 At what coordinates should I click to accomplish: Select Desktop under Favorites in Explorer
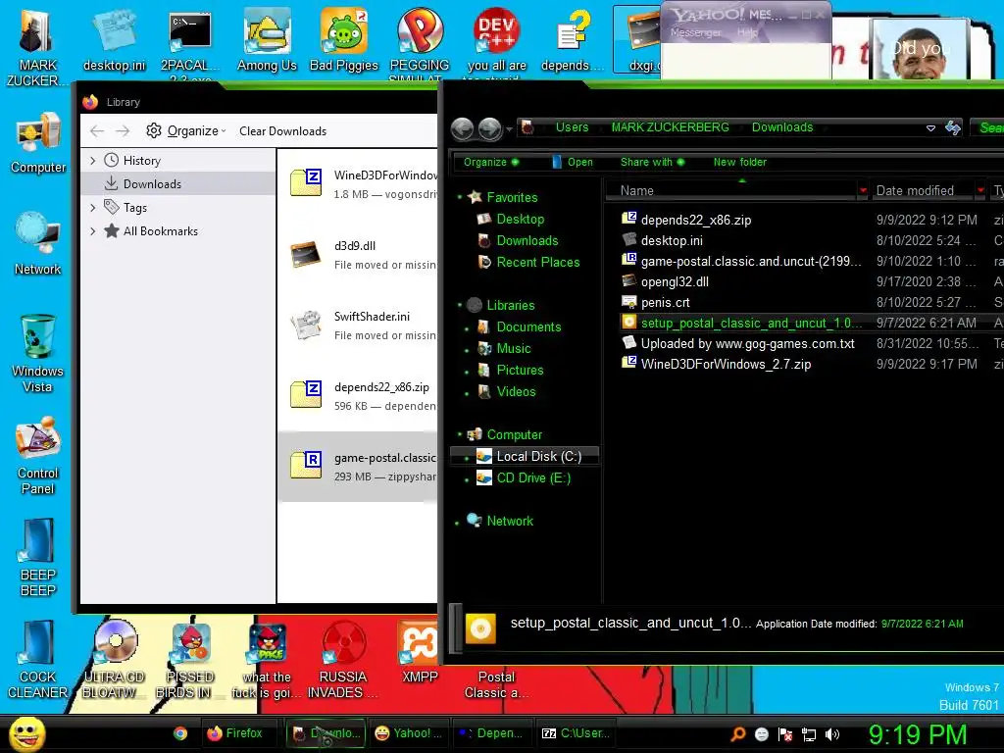tap(520, 219)
